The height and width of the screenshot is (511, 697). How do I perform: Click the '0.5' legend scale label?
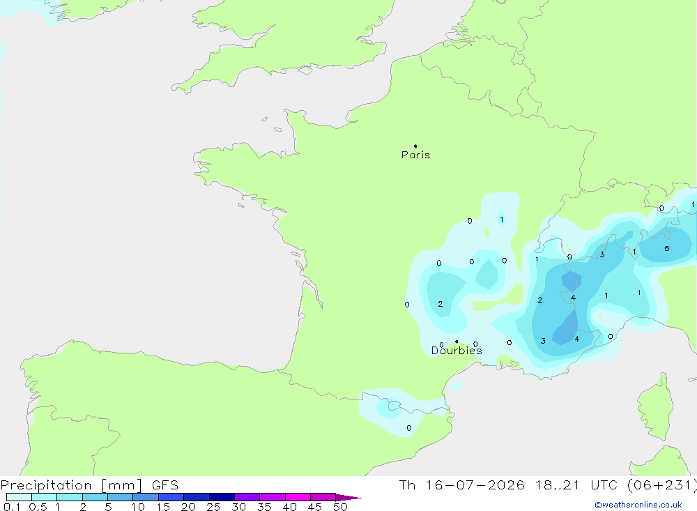tap(38, 507)
